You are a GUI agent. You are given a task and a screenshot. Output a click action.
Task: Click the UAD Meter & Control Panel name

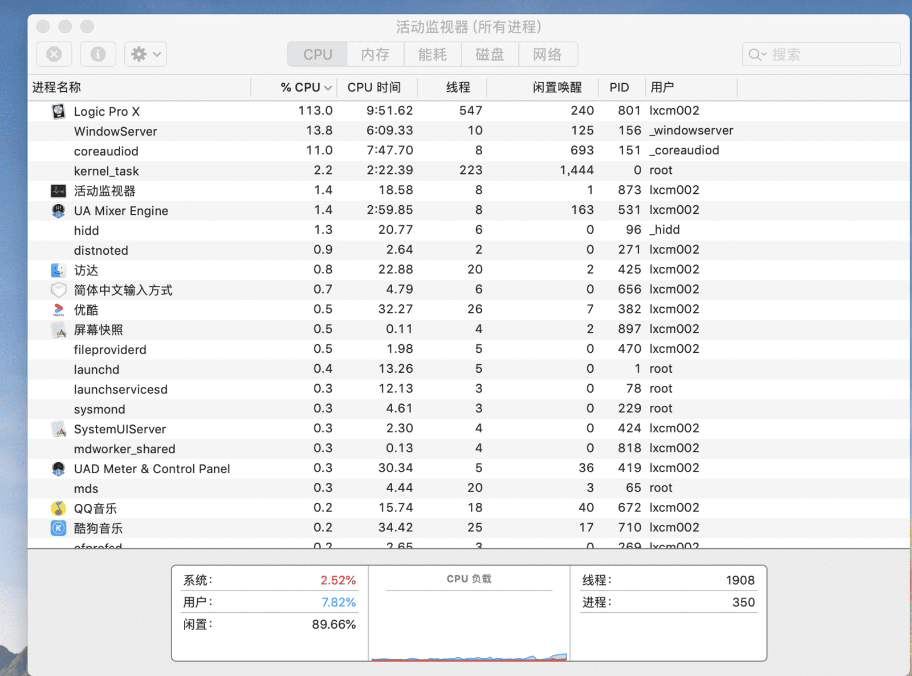tap(152, 469)
